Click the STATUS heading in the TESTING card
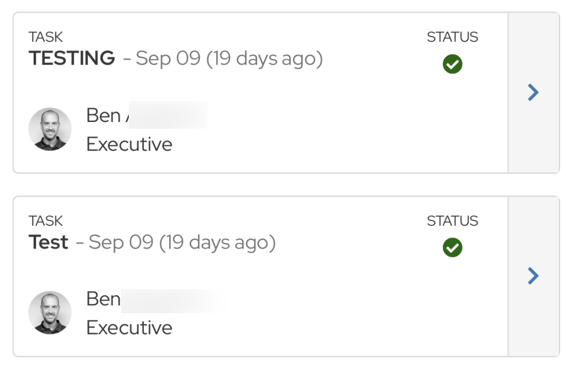 click(x=452, y=37)
